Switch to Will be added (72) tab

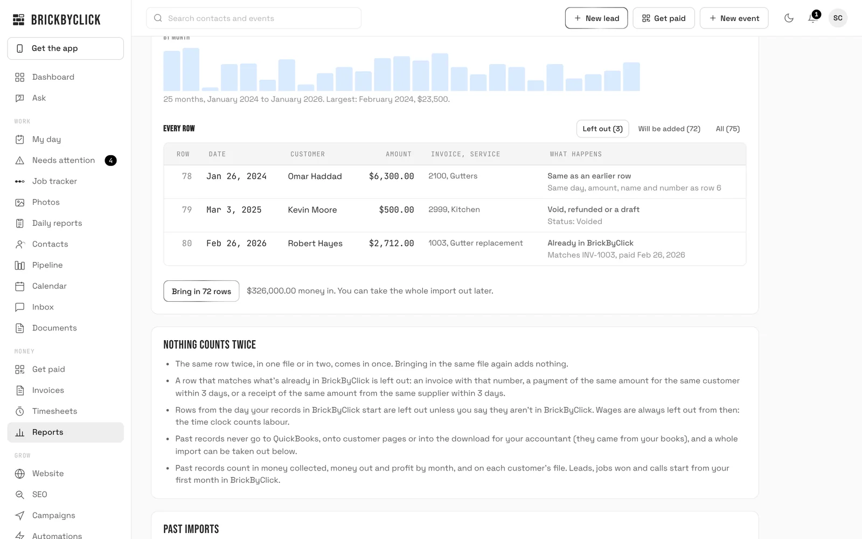point(669,129)
